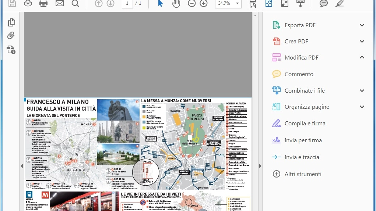Go to next page arrow

[x=110, y=3]
